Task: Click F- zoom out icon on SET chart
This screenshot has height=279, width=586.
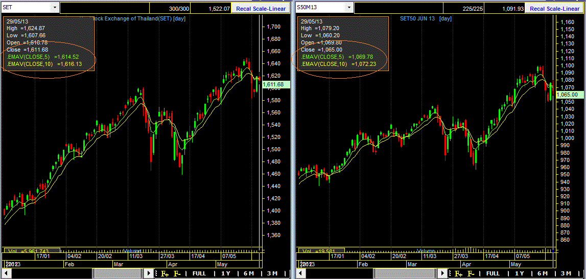Action: (177, 273)
